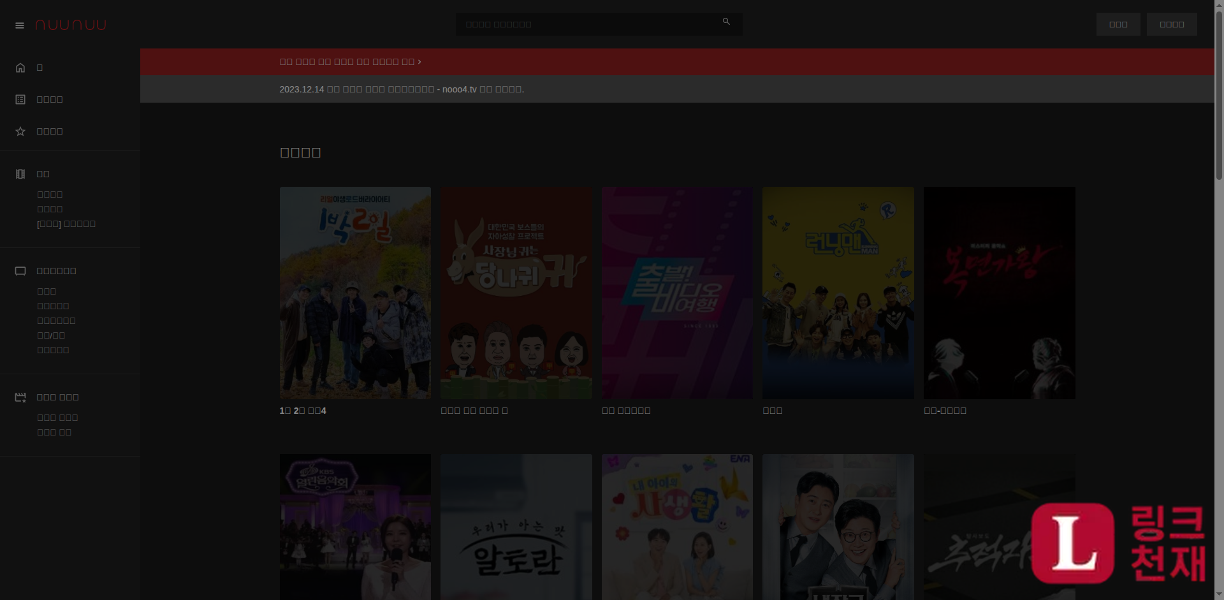The image size is (1224, 600).
Task: Click the 2023.12.14 nooo4.tv notice text
Action: click(x=402, y=89)
